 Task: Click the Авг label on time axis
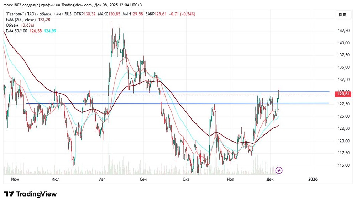102,179
